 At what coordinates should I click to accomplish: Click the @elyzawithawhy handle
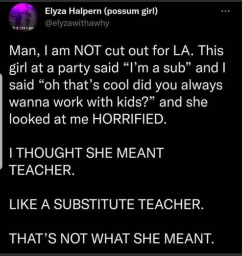click(77, 23)
